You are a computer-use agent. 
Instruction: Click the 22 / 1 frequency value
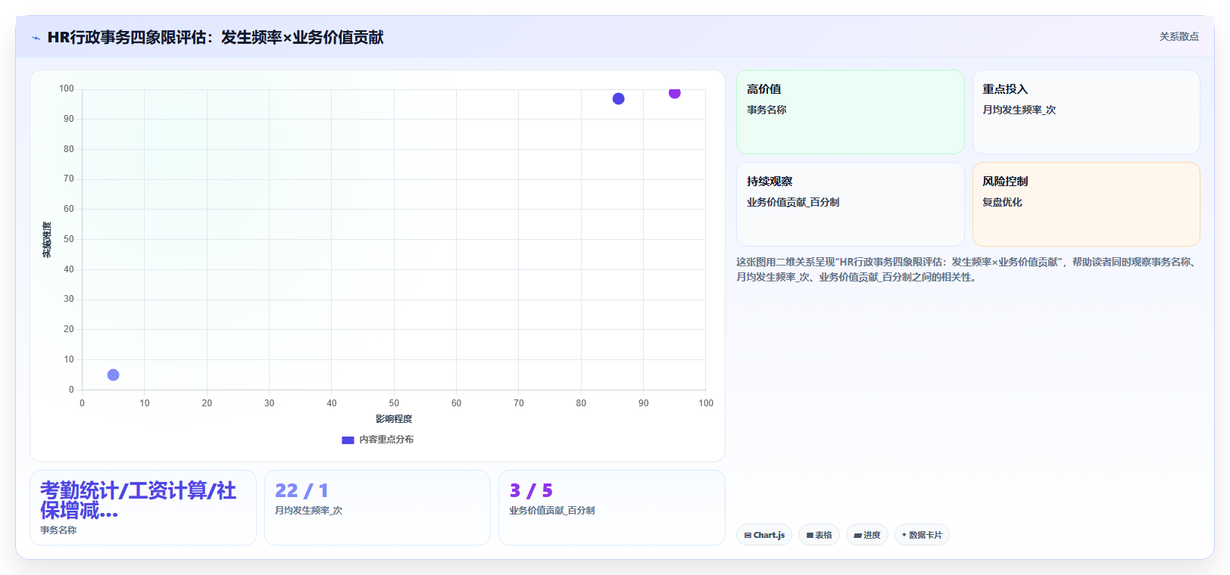pos(301,491)
